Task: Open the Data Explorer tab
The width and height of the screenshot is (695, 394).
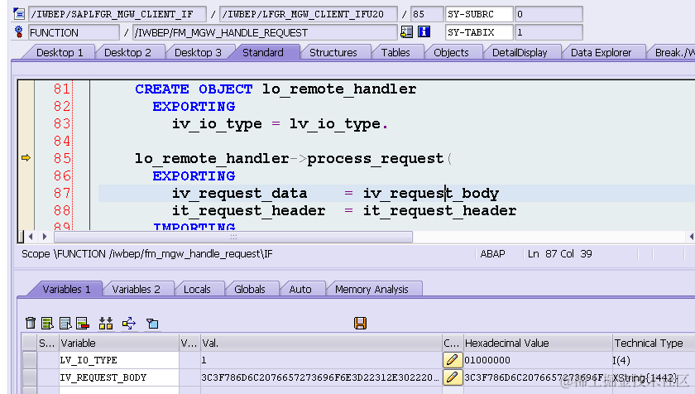Action: (601, 52)
